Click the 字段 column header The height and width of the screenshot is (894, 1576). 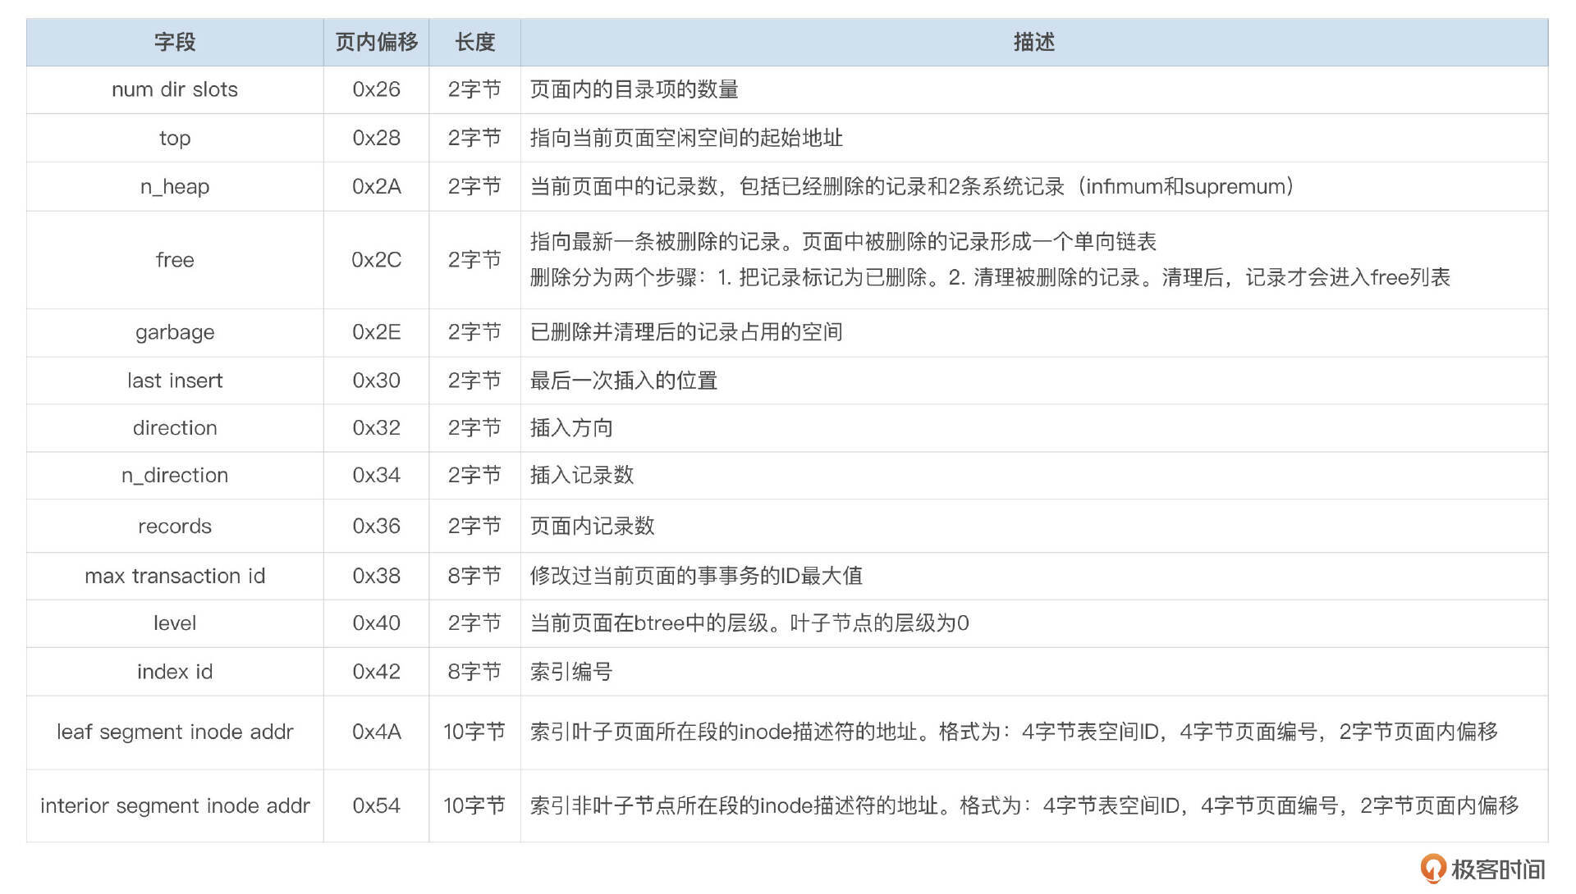[175, 42]
